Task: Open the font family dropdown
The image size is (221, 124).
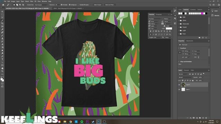Action: tap(155, 19)
